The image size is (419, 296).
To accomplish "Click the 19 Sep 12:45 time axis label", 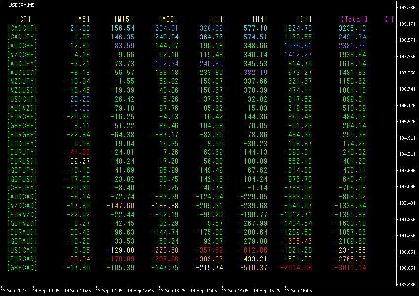I will 140,291.
